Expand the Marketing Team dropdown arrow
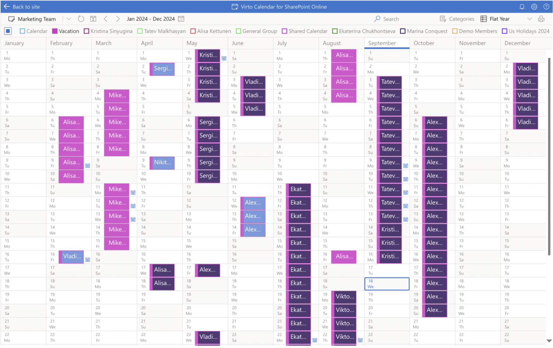Viewport: 553px width, 348px height. [x=69, y=19]
